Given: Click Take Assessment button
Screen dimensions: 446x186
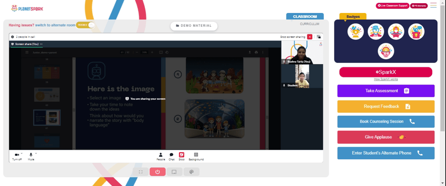Looking at the screenshot, I should [x=386, y=91].
